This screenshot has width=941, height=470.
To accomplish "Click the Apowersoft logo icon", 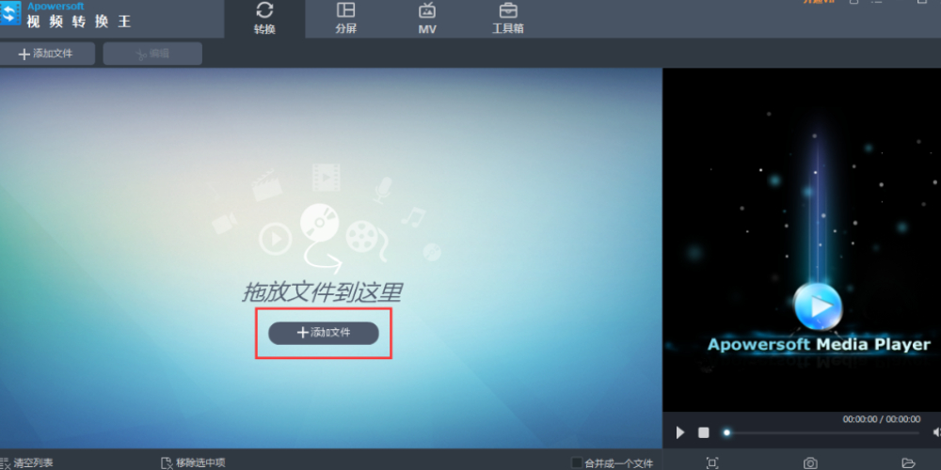I will (x=10, y=15).
